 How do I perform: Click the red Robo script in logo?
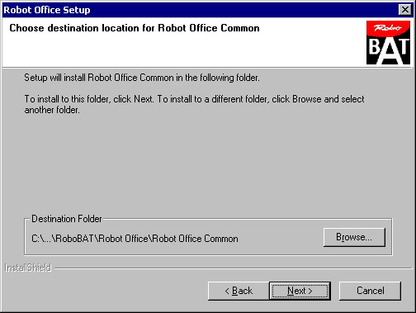tap(388, 27)
